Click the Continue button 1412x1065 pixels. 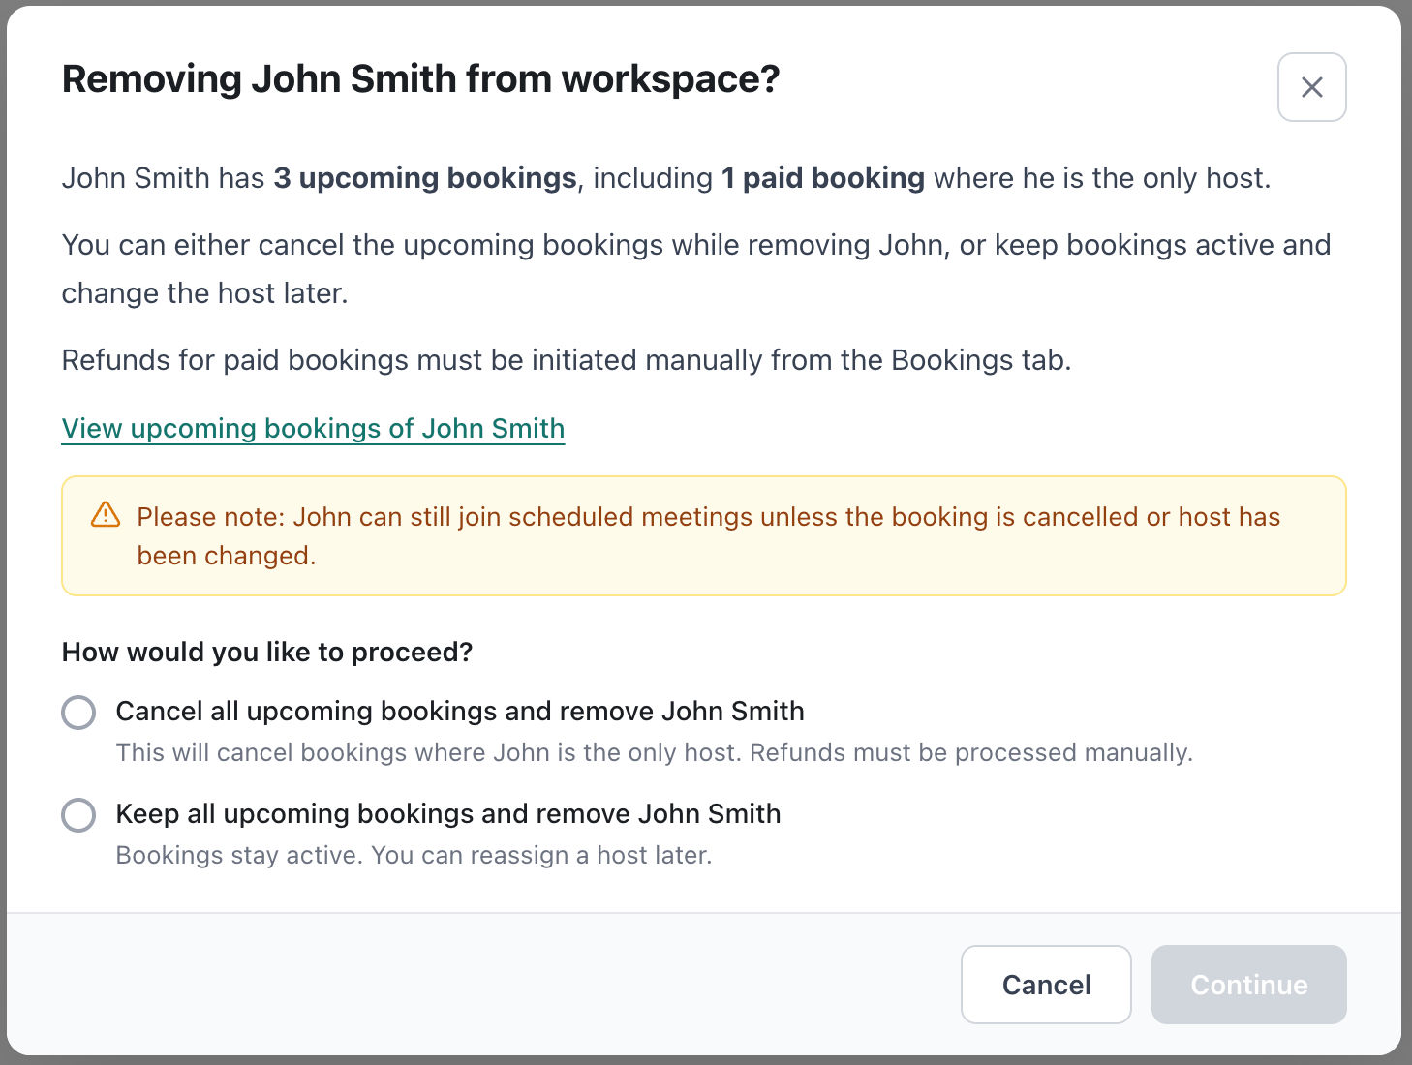(1248, 985)
